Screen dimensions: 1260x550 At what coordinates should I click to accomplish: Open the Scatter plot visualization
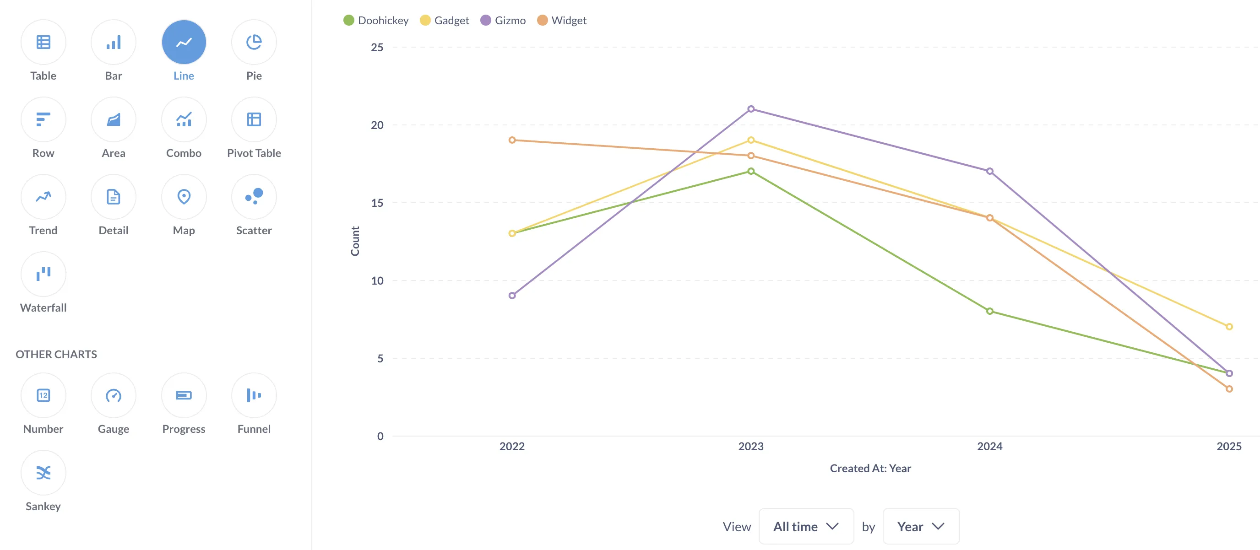coord(254,197)
